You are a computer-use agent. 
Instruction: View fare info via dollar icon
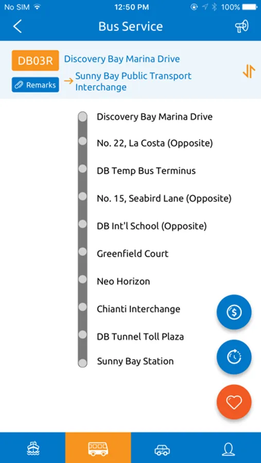click(234, 312)
